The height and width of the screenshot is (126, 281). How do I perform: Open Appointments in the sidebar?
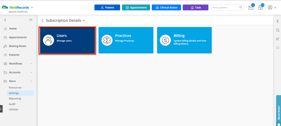click(18, 37)
